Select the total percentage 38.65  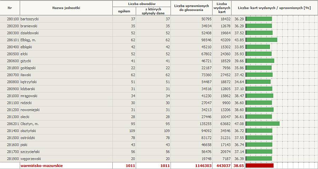(239, 166)
